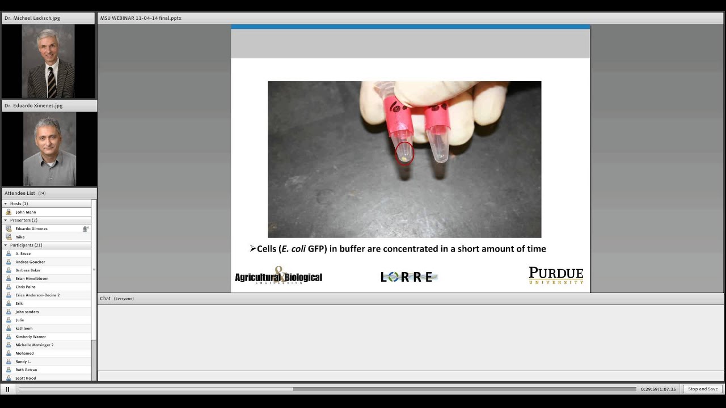Viewport: 726px width, 408px height.
Task: Collapse the Hosts group
Action: 6,203
